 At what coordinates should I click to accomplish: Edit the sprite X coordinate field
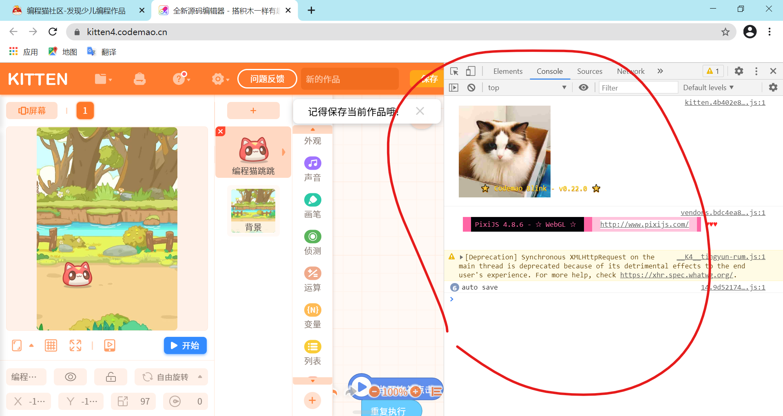(x=29, y=401)
